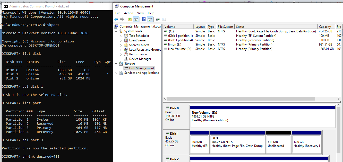Viewport: 343px width, 162px height.
Task: Click drive icon next to limon (E:)
Action: click(166, 44)
